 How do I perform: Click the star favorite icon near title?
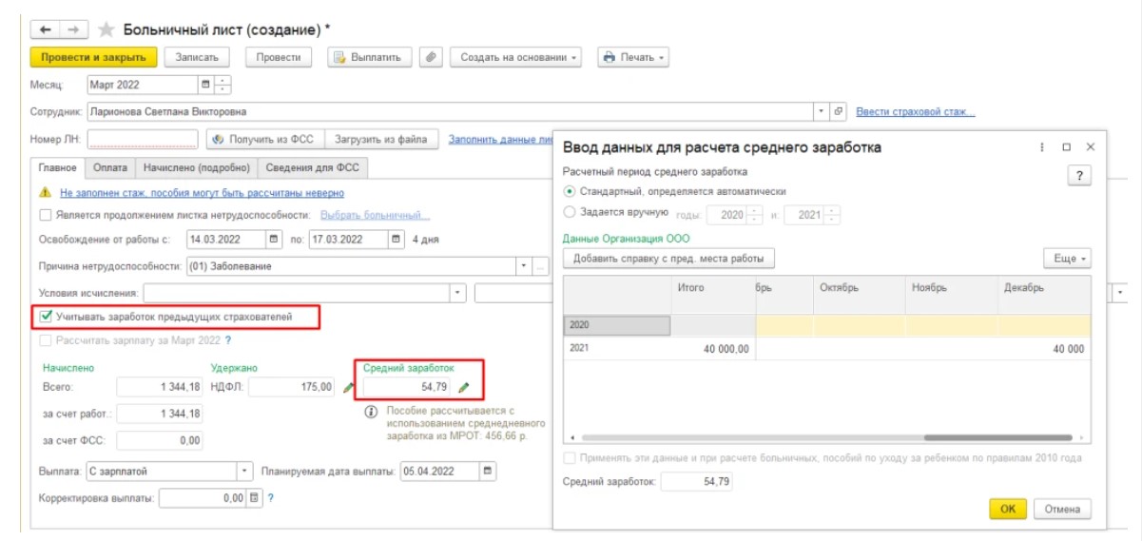pyautogui.click(x=106, y=30)
